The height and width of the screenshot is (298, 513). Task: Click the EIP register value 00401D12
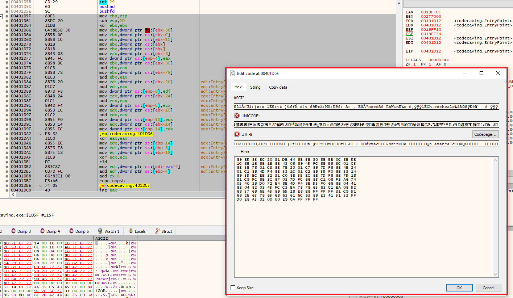(x=431, y=51)
